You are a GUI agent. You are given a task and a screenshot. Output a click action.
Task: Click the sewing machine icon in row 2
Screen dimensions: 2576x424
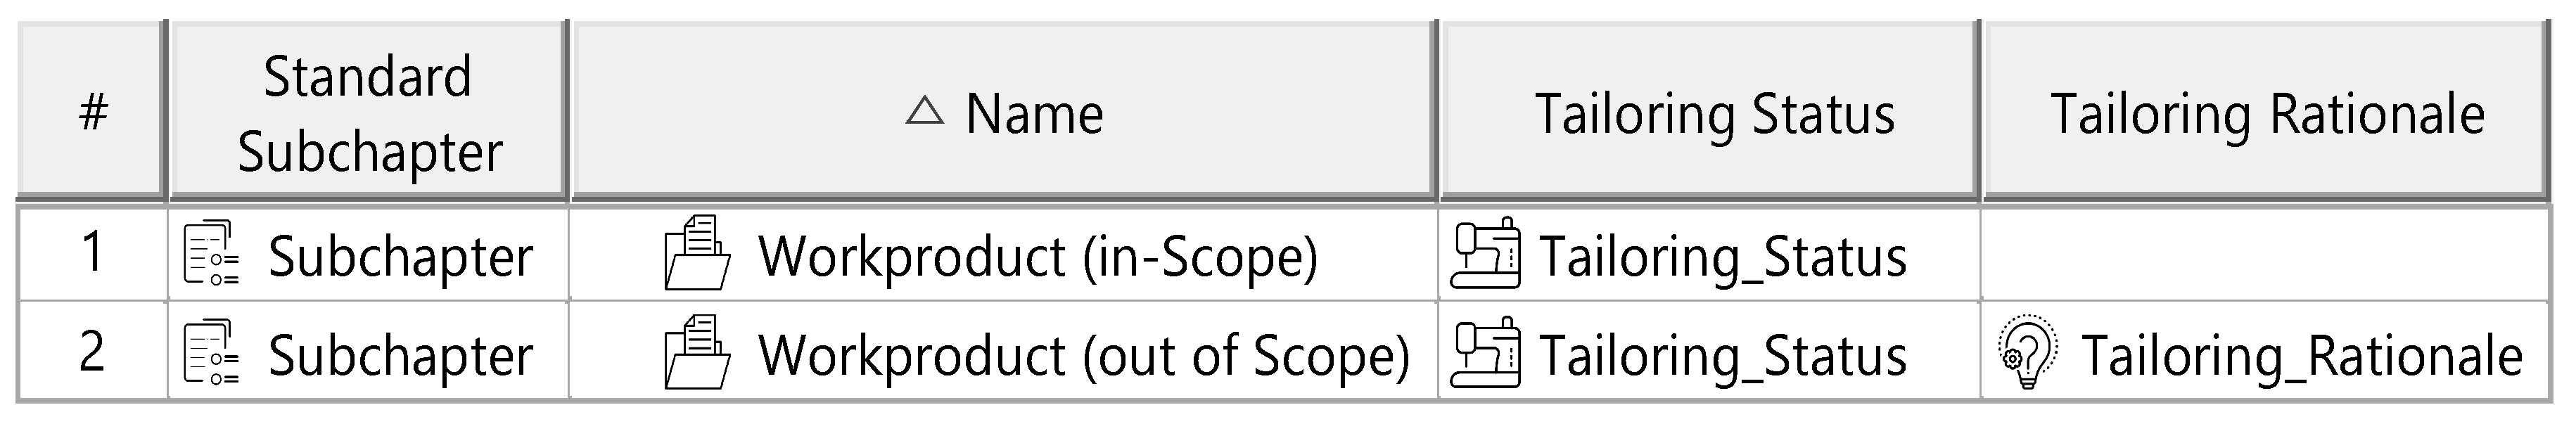[1485, 353]
